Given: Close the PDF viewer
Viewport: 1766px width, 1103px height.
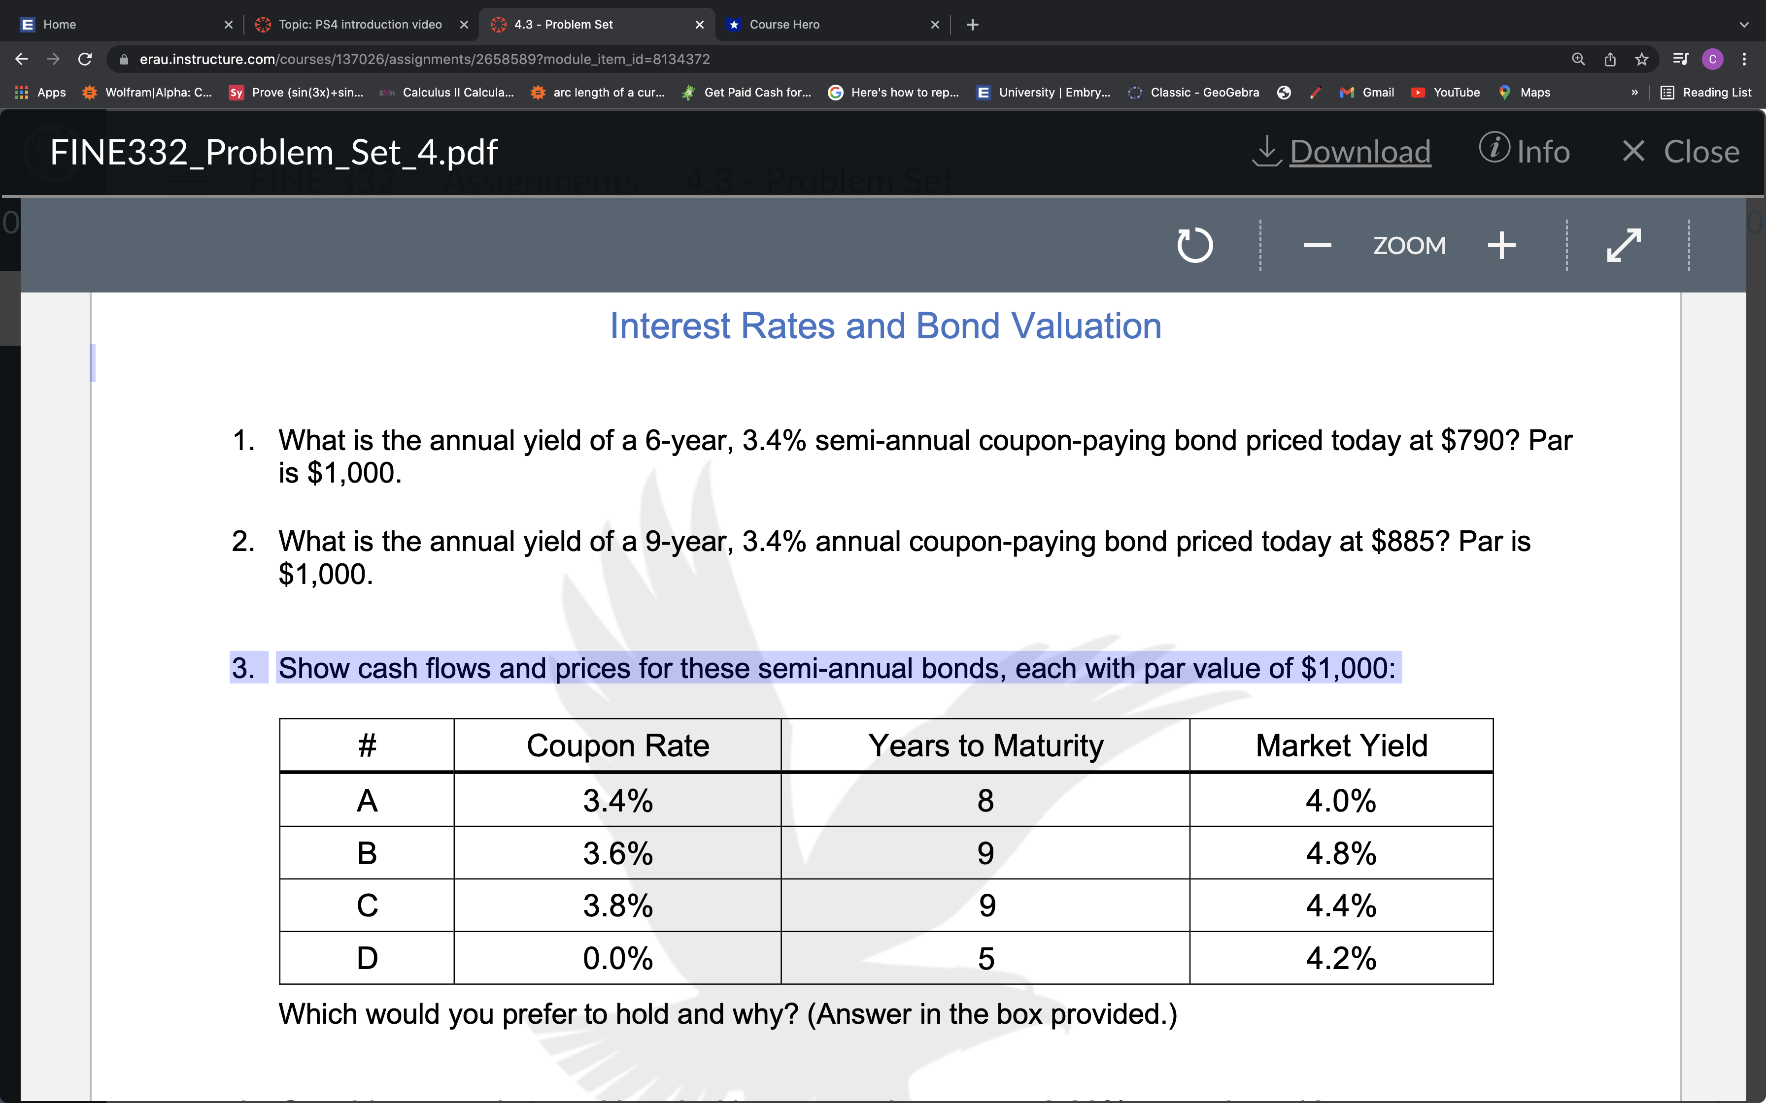Looking at the screenshot, I should pos(1678,151).
